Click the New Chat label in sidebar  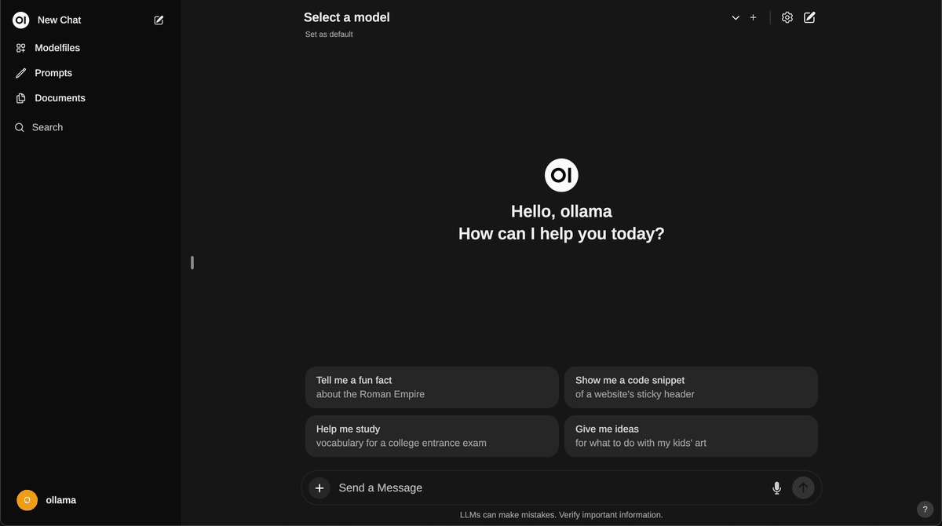pos(60,20)
